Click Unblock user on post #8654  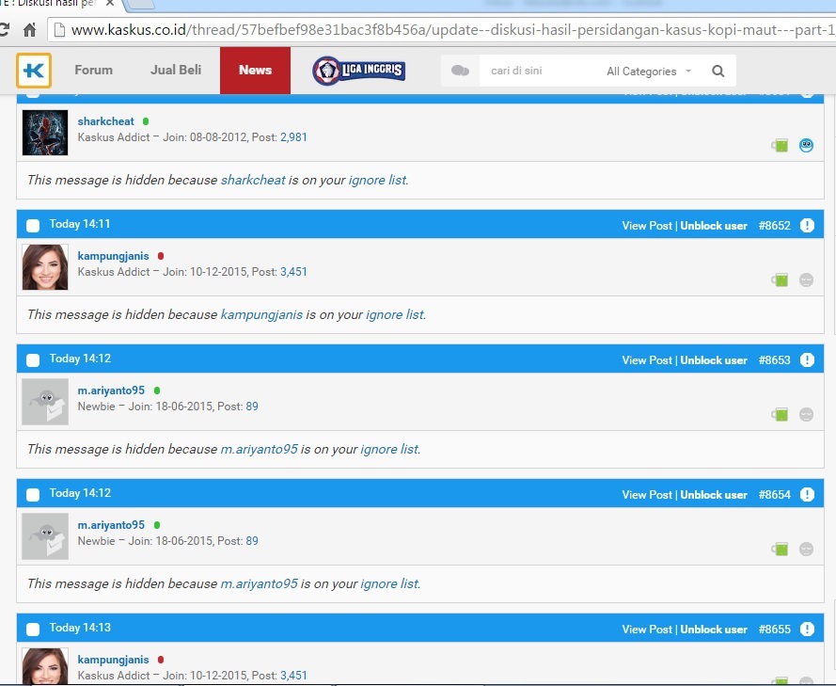coord(714,494)
